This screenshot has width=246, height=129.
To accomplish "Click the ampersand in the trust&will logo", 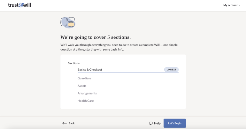I will click(21, 5).
